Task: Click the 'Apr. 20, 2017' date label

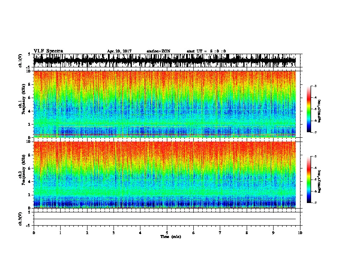Action: pos(119,51)
